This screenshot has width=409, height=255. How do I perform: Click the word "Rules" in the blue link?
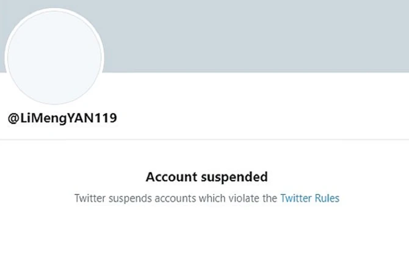click(x=327, y=198)
